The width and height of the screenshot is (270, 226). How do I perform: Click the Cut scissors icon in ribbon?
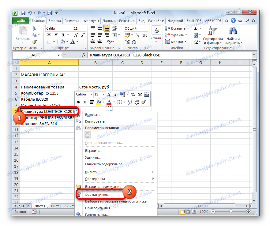[x=34, y=28]
